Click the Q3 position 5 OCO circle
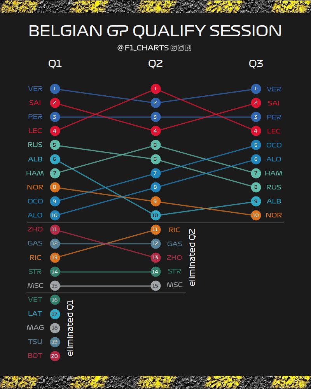311x389 pixels. [x=256, y=145]
